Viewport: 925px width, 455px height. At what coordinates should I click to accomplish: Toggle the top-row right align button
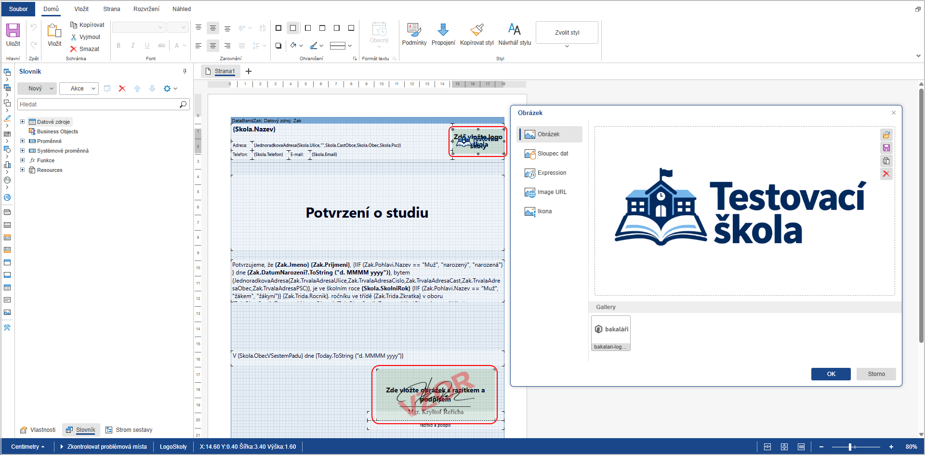[227, 28]
